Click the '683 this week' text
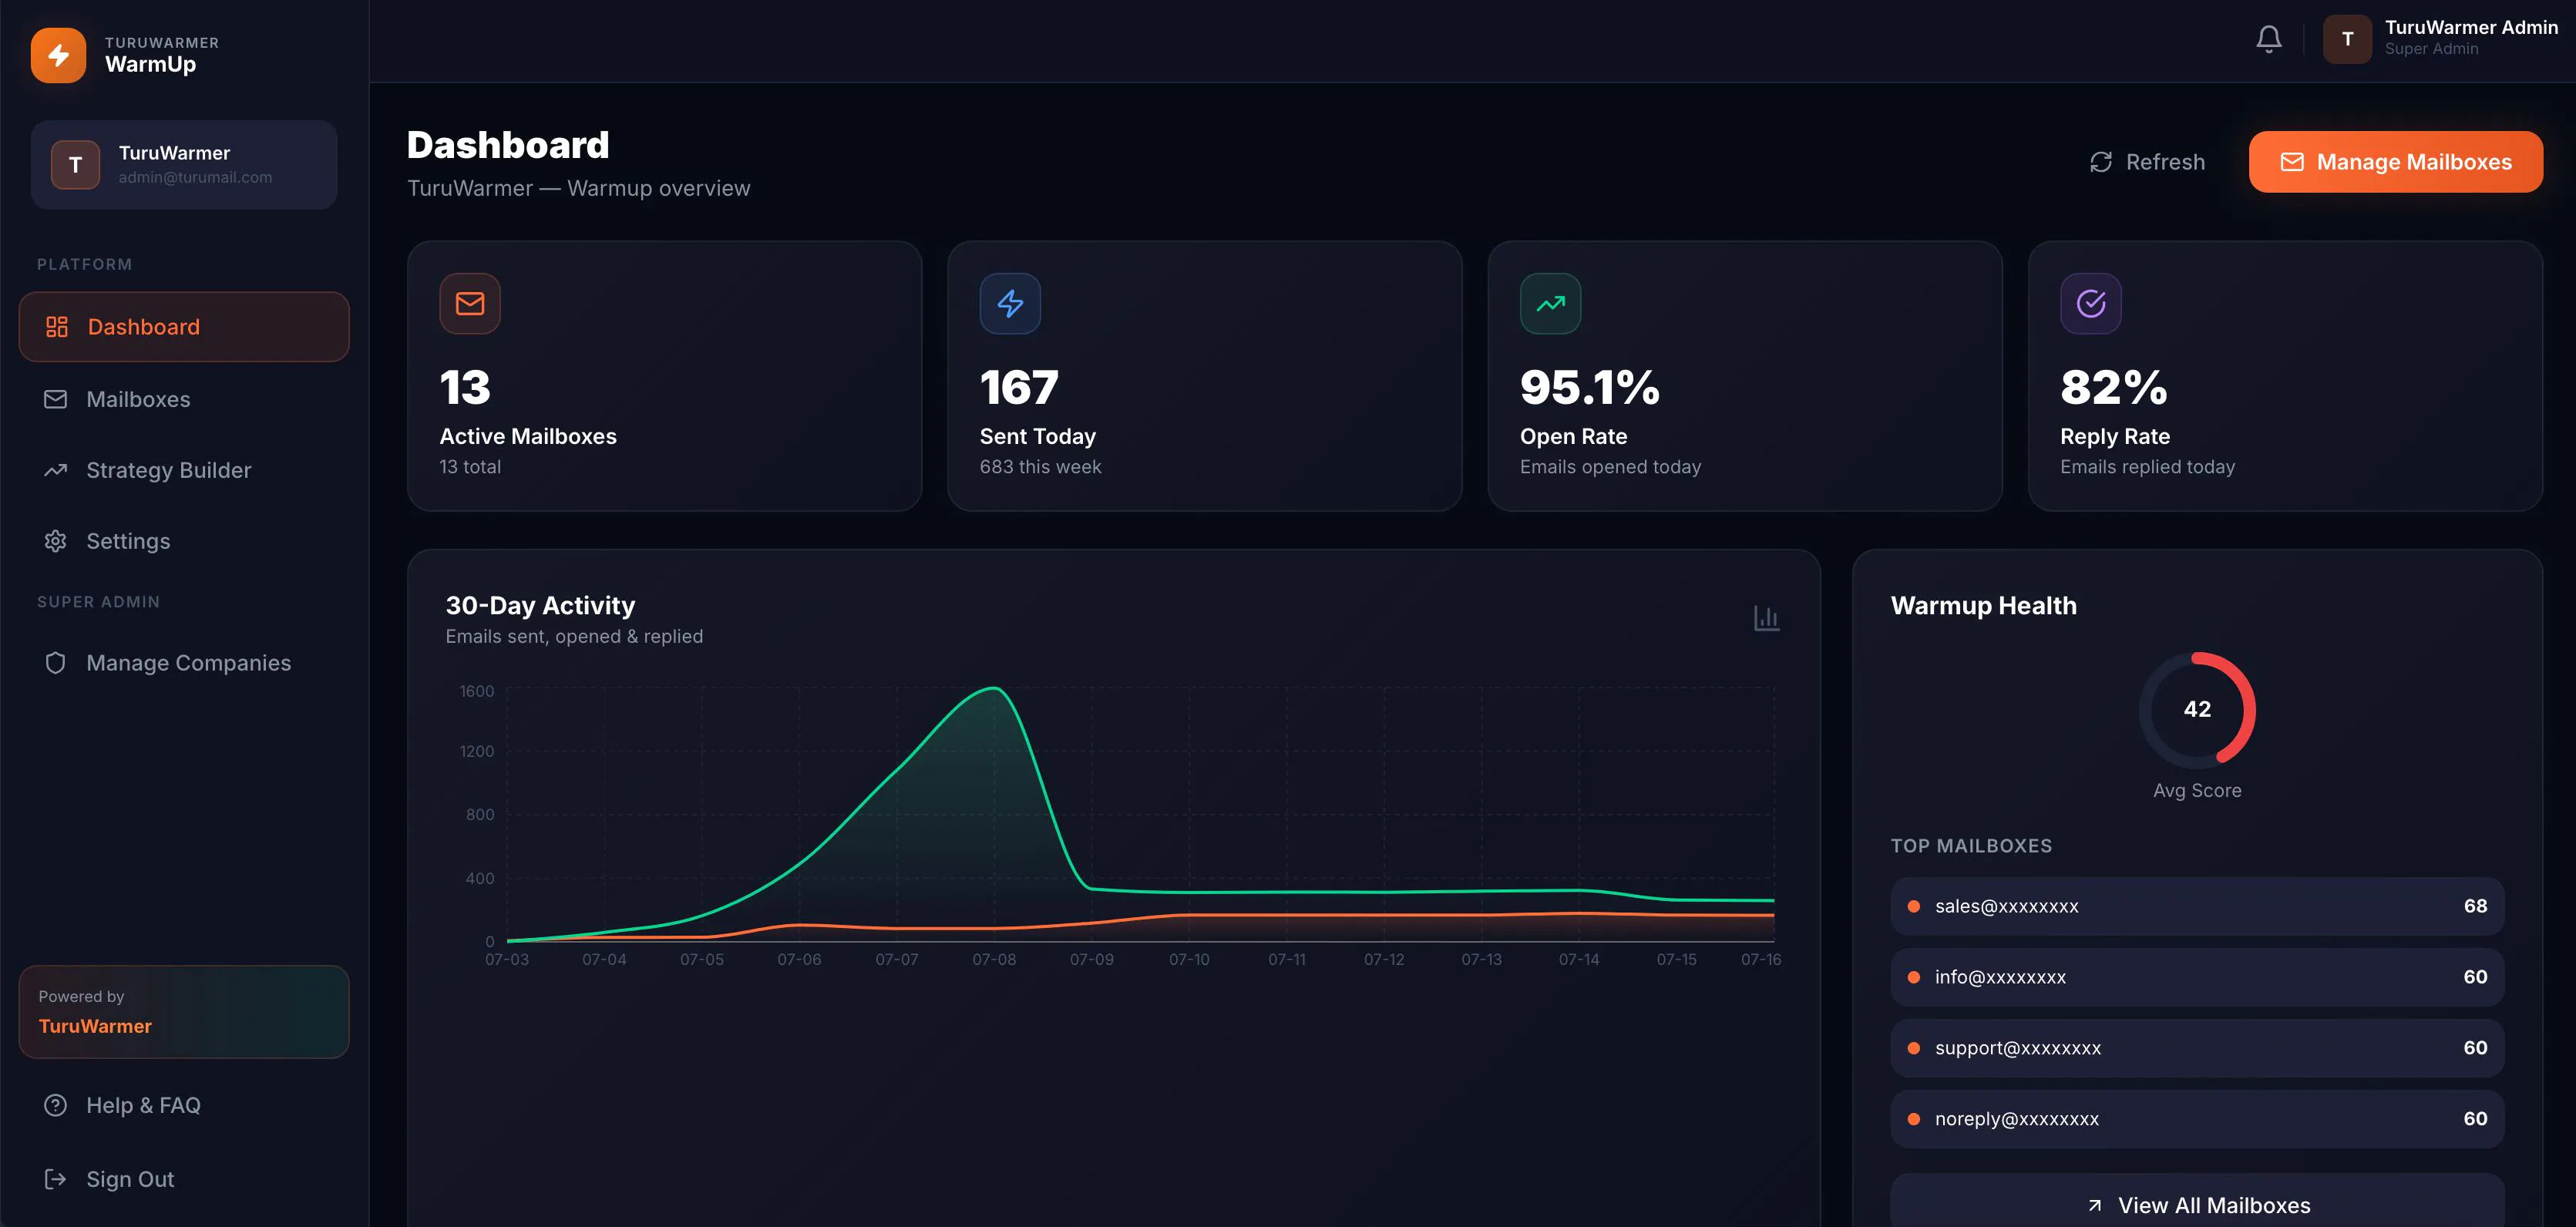The width and height of the screenshot is (2576, 1227). [1040, 467]
